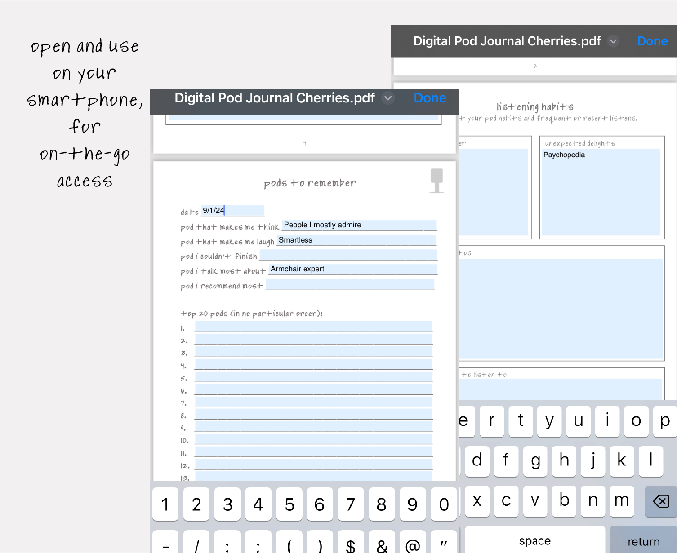The image size is (677, 553).
Task: Tap the empty 'pod i couldn't finish' field
Action: click(x=348, y=255)
